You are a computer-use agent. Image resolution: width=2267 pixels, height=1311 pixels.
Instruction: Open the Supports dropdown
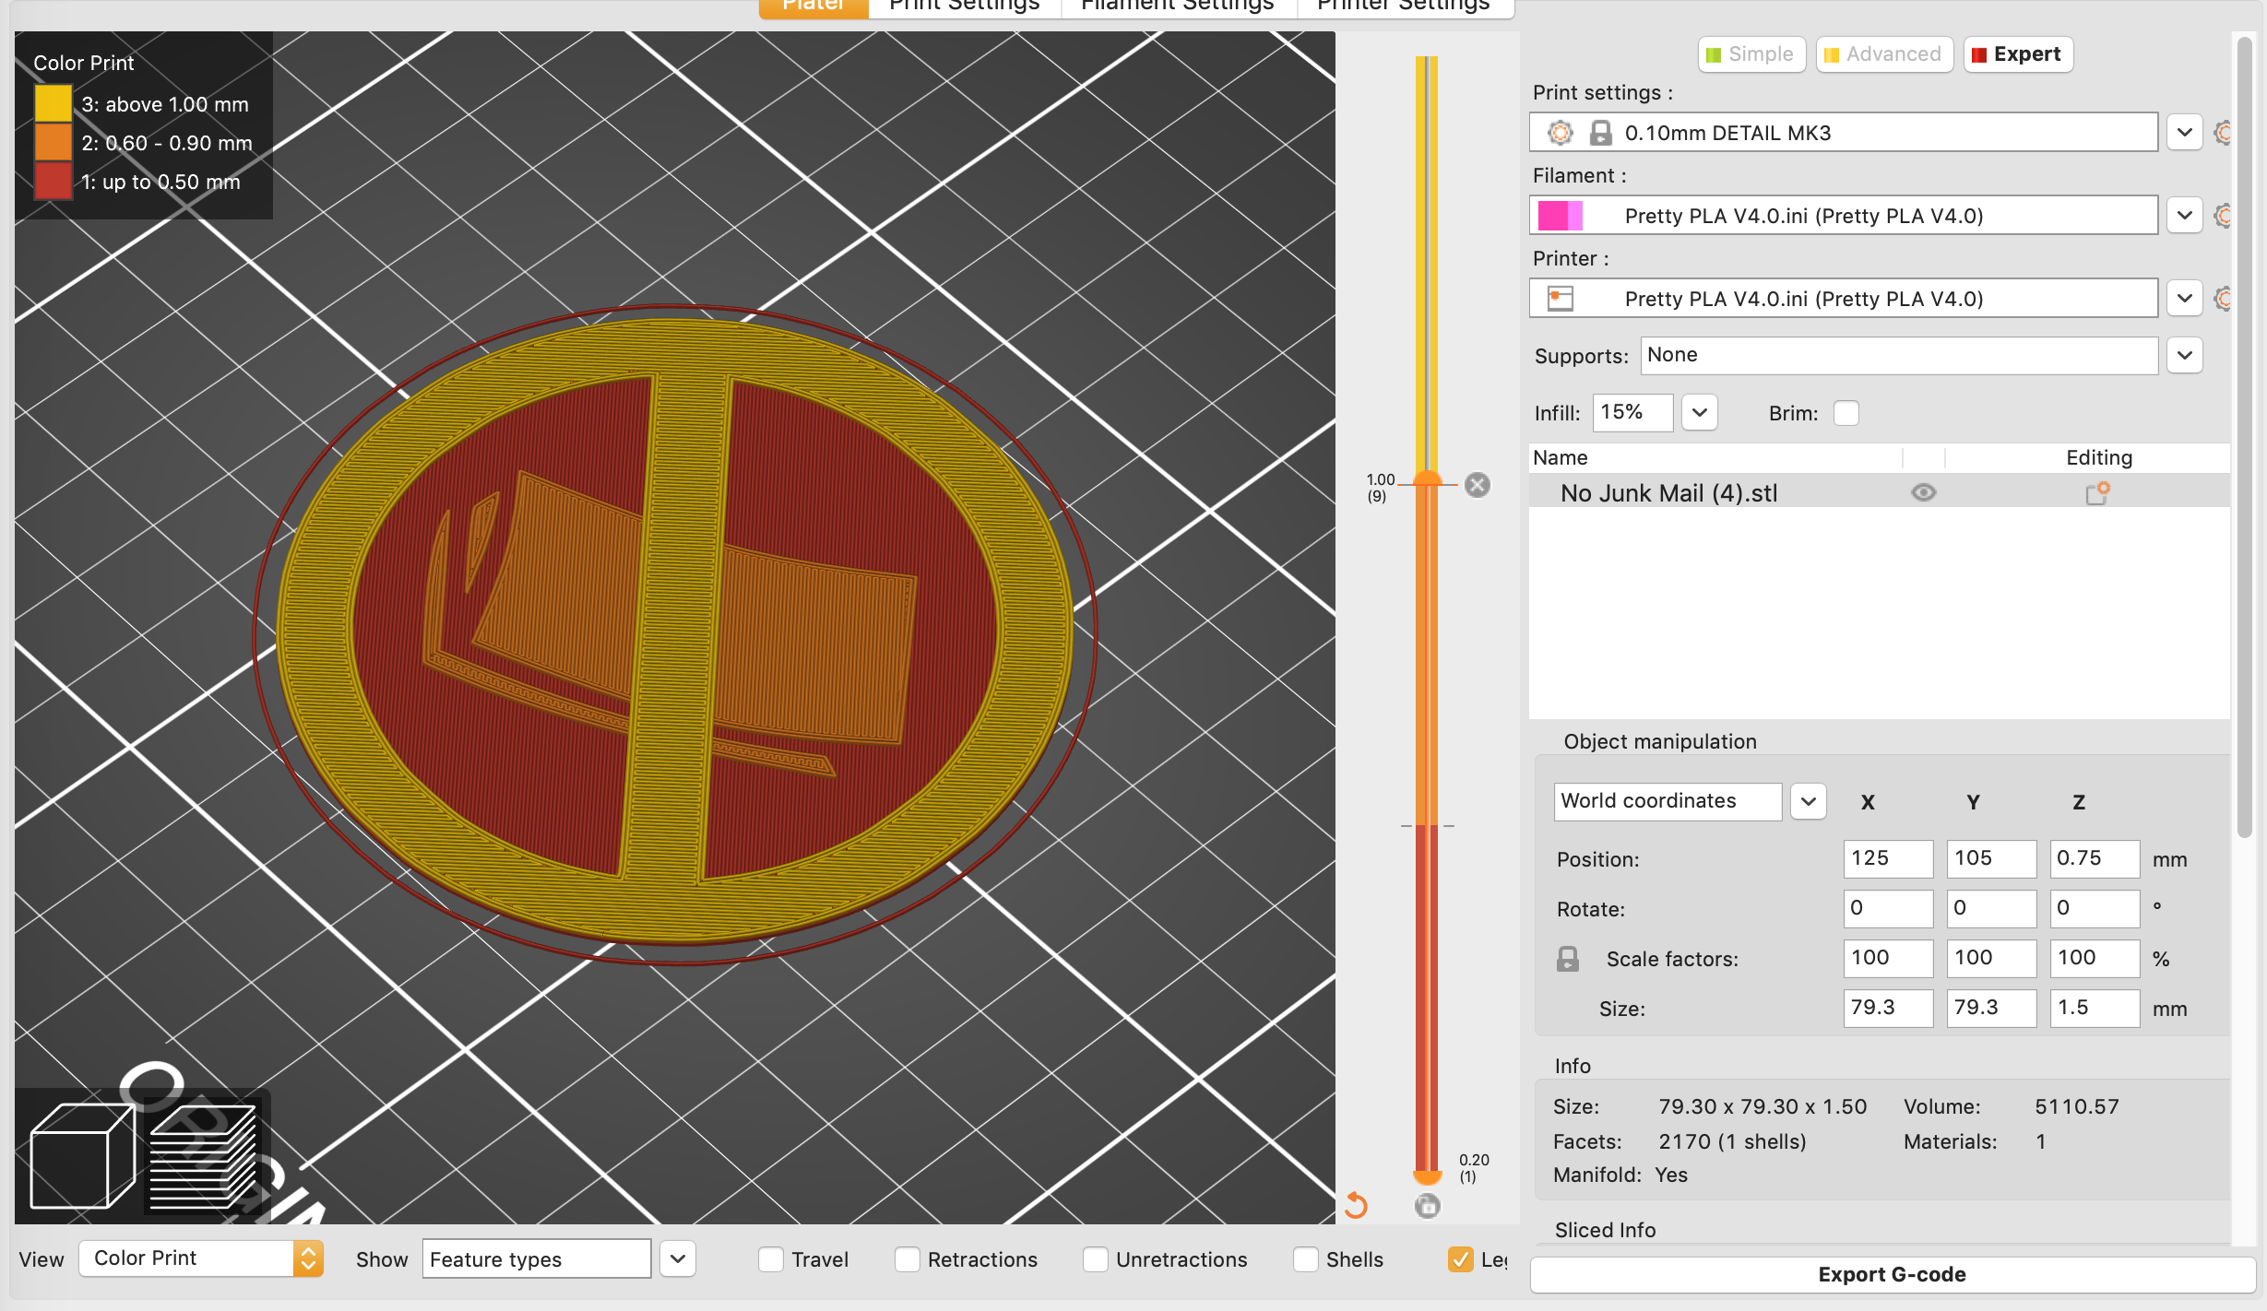tap(2184, 356)
